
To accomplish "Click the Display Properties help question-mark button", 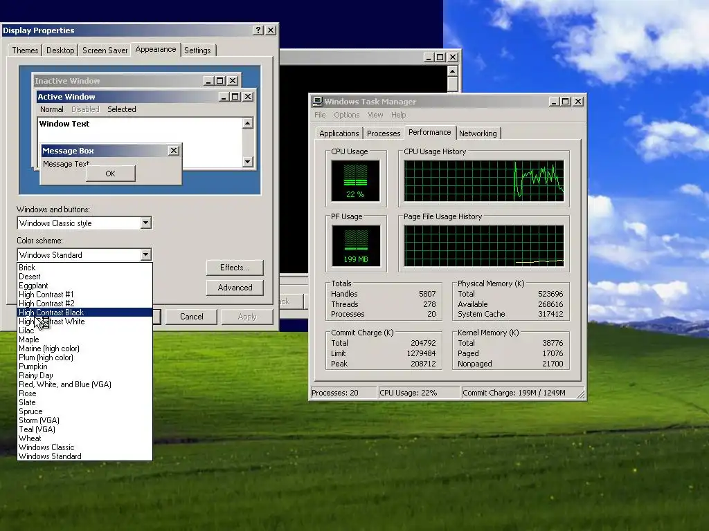I will click(x=258, y=30).
